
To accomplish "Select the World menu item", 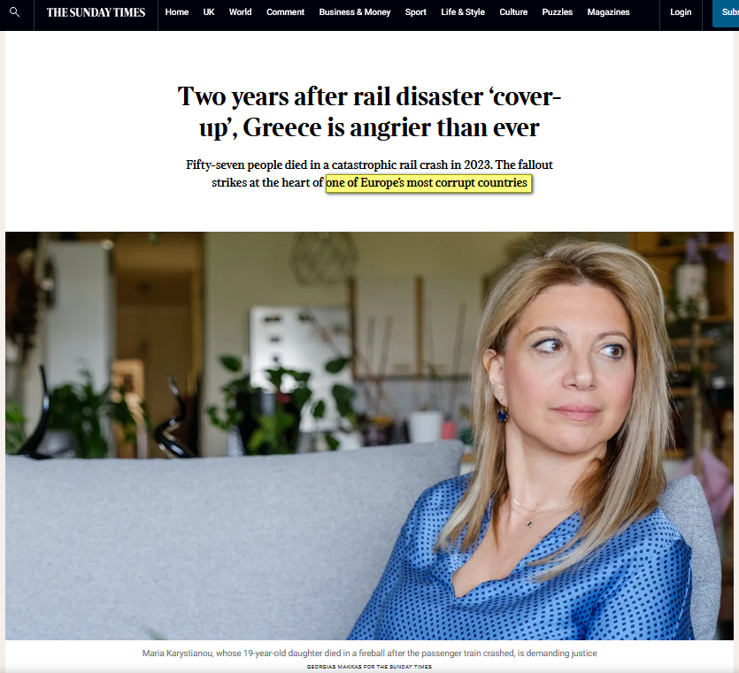I will coord(241,12).
